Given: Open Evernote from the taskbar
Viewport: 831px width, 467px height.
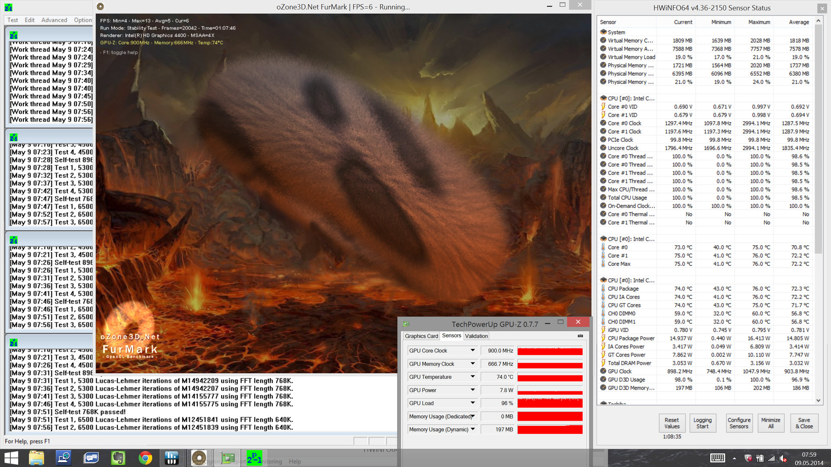Looking at the screenshot, I should pyautogui.click(x=118, y=458).
